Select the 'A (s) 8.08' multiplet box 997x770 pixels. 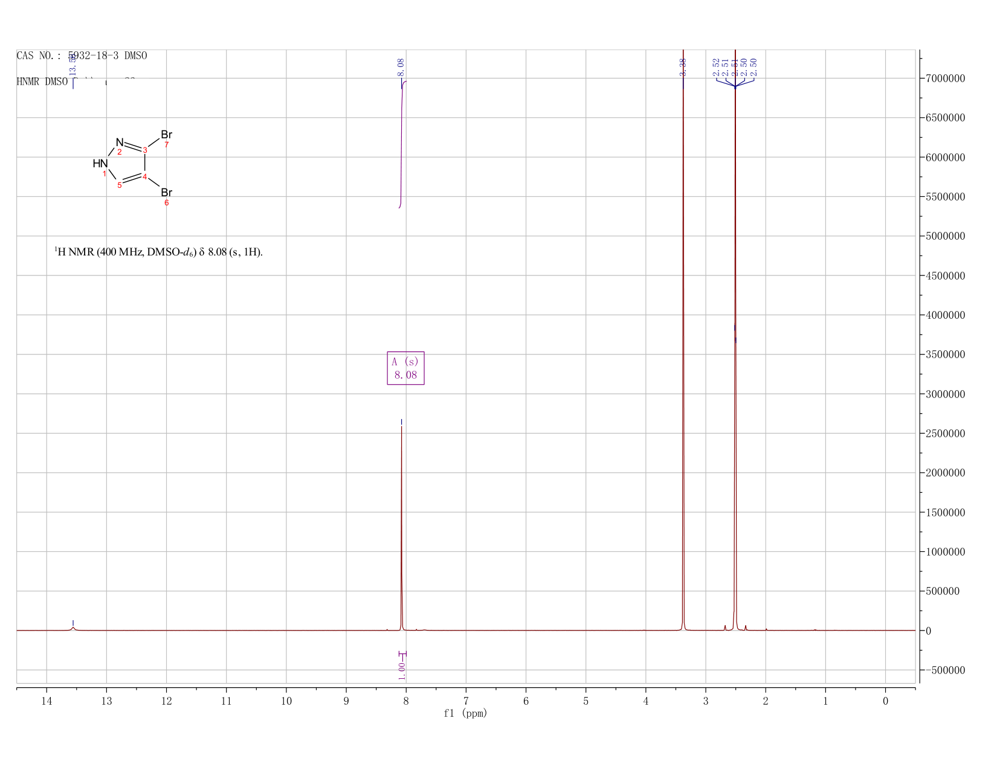click(405, 368)
